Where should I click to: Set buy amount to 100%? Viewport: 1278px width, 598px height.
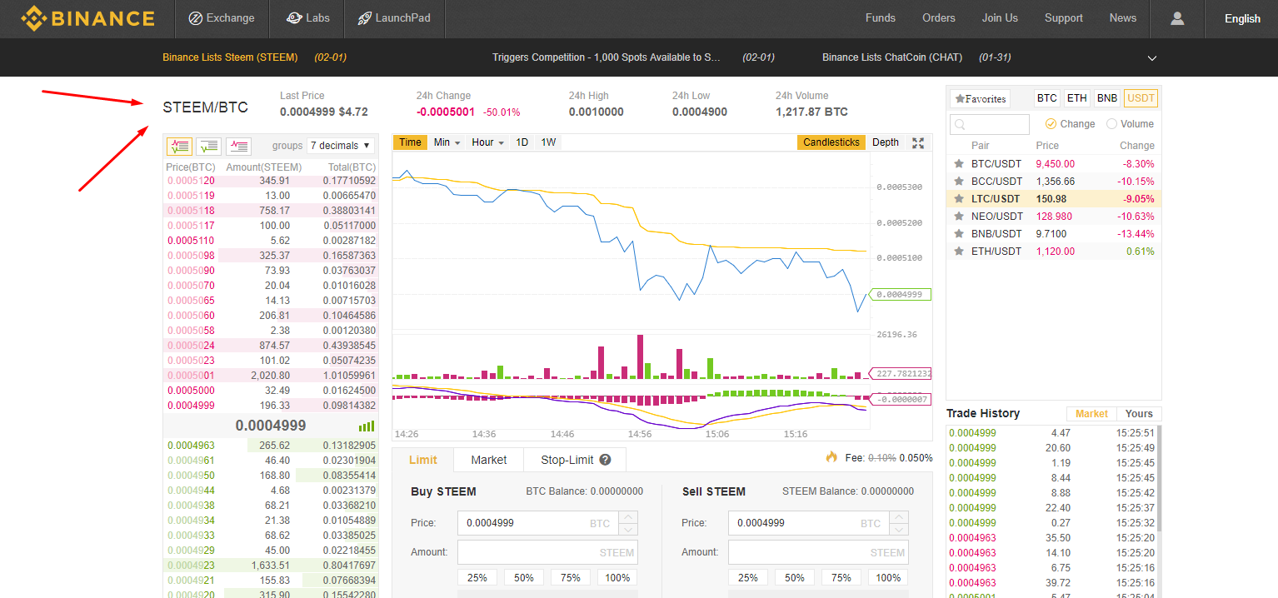617,577
